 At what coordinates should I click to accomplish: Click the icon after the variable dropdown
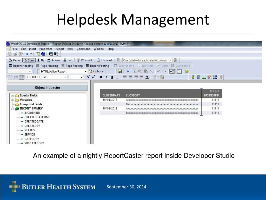[x=175, y=60]
